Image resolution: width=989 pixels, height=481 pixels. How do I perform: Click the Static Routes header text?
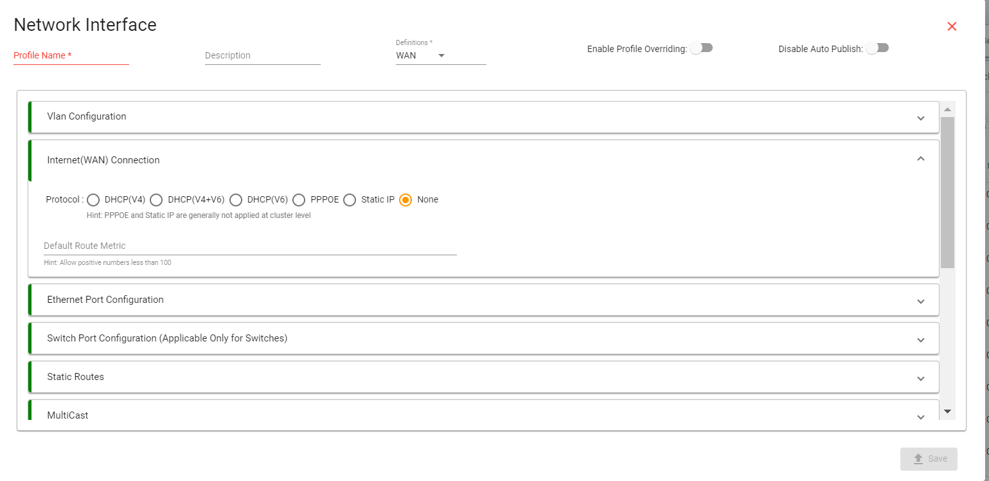[x=76, y=377]
